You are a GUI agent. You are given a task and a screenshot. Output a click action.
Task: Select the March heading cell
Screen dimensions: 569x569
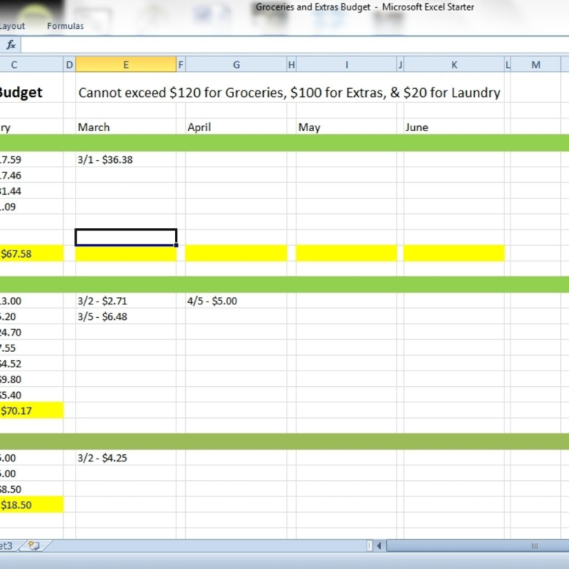click(126, 127)
